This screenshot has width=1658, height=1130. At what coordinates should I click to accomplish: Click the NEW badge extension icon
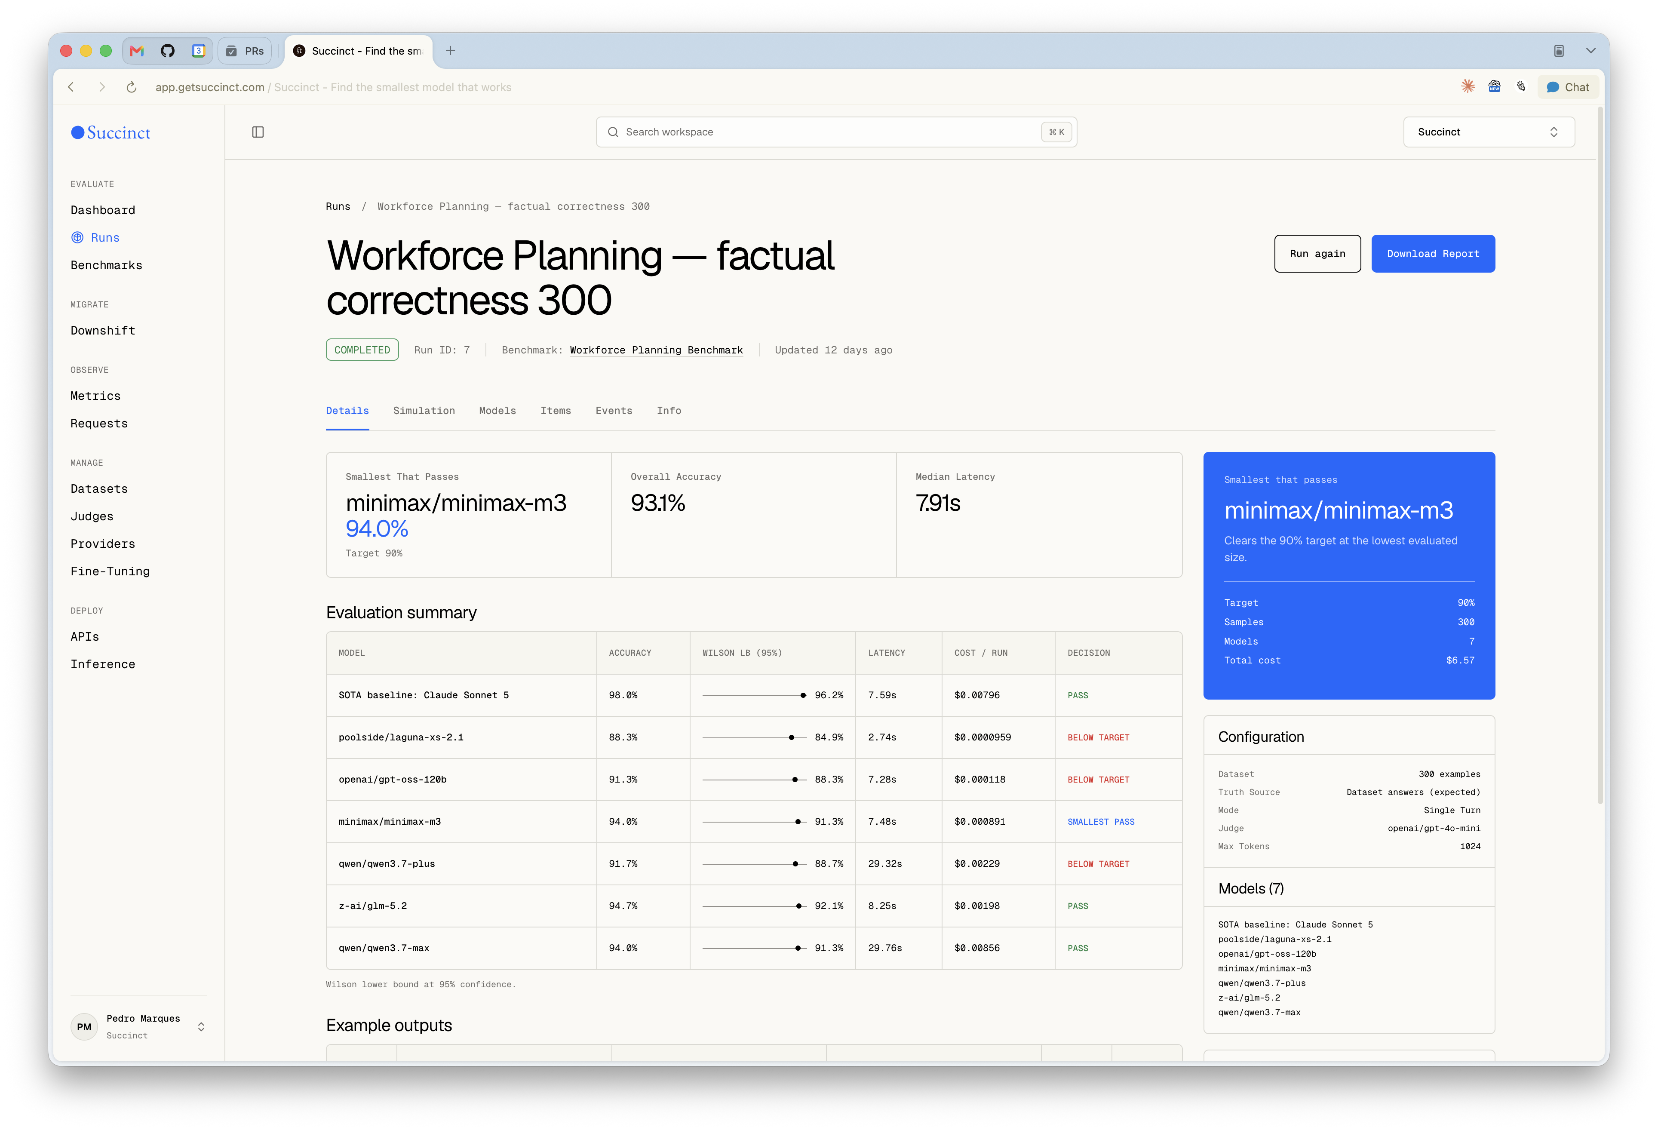[x=1495, y=86]
